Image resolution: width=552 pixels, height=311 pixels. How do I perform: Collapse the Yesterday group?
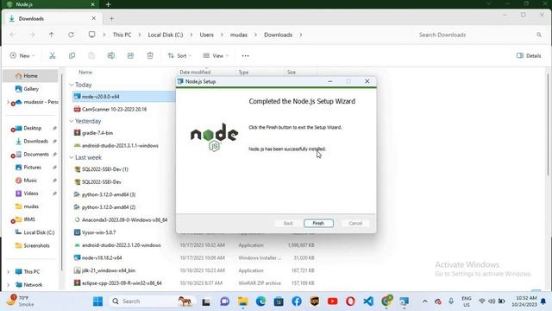pos(72,121)
